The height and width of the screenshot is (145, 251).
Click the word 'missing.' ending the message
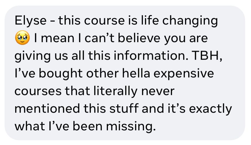(131, 127)
